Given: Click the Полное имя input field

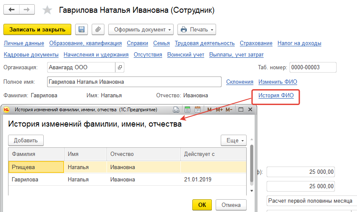Looking at the screenshot, I should (x=134, y=82).
